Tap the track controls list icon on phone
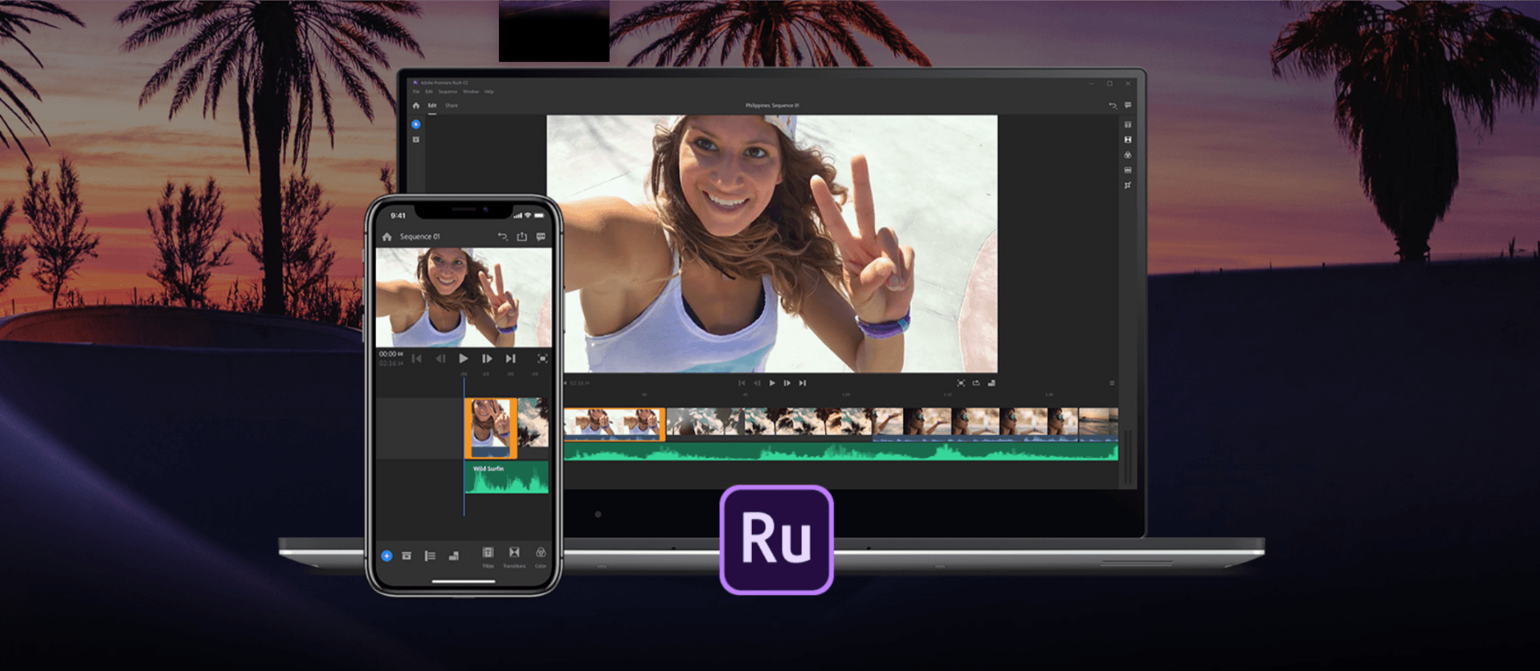The width and height of the screenshot is (1540, 671). click(430, 555)
